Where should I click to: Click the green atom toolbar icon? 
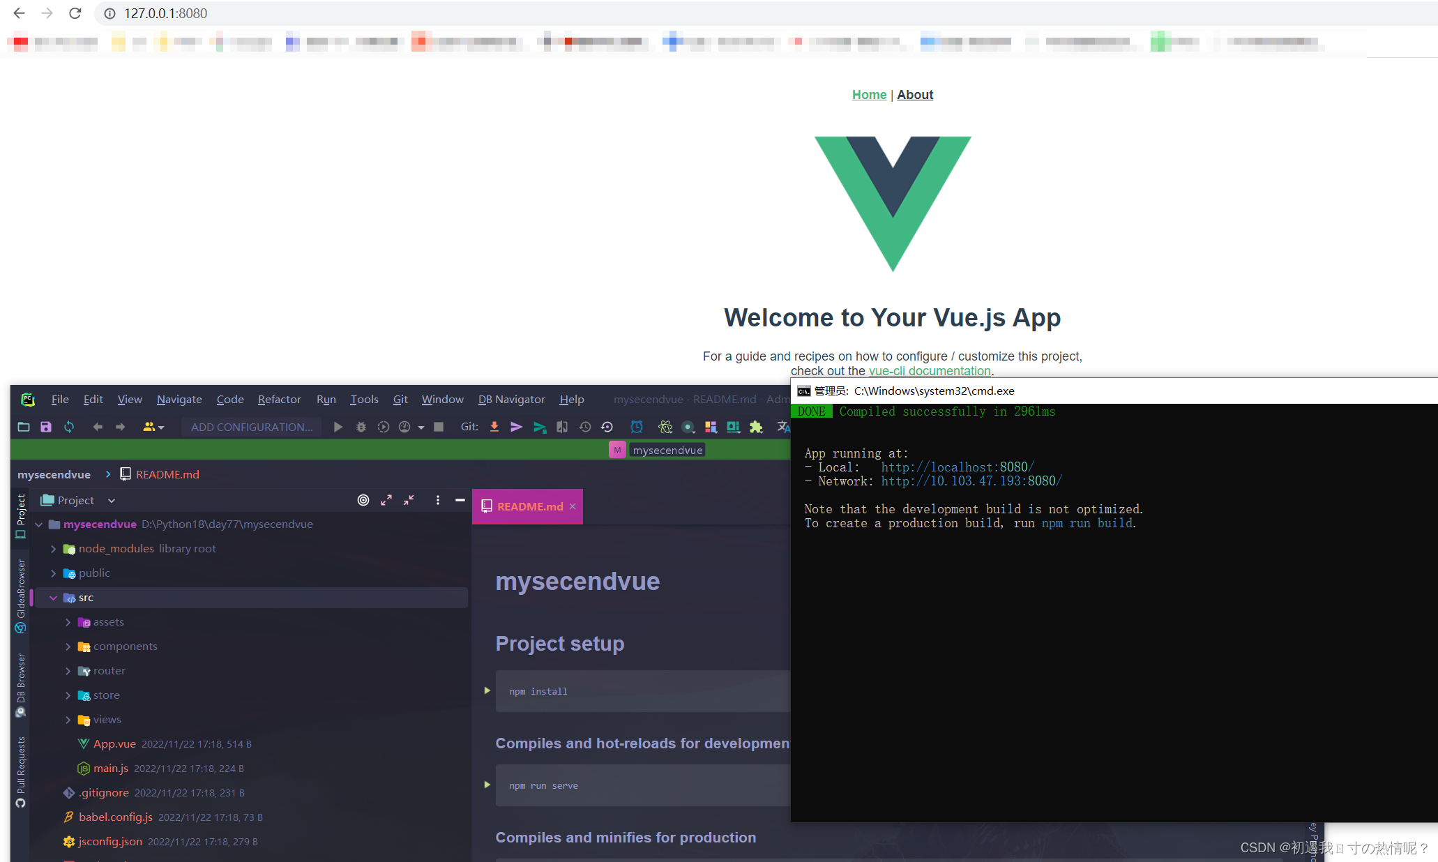point(665,427)
